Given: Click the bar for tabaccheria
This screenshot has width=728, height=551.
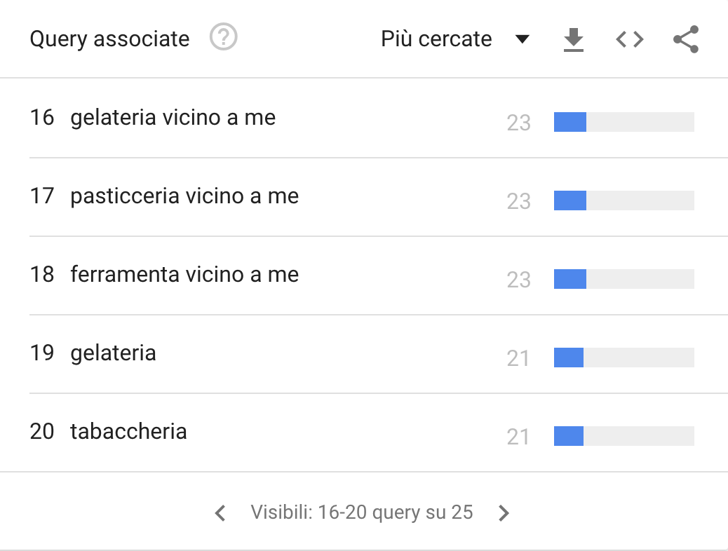Looking at the screenshot, I should tap(623, 436).
